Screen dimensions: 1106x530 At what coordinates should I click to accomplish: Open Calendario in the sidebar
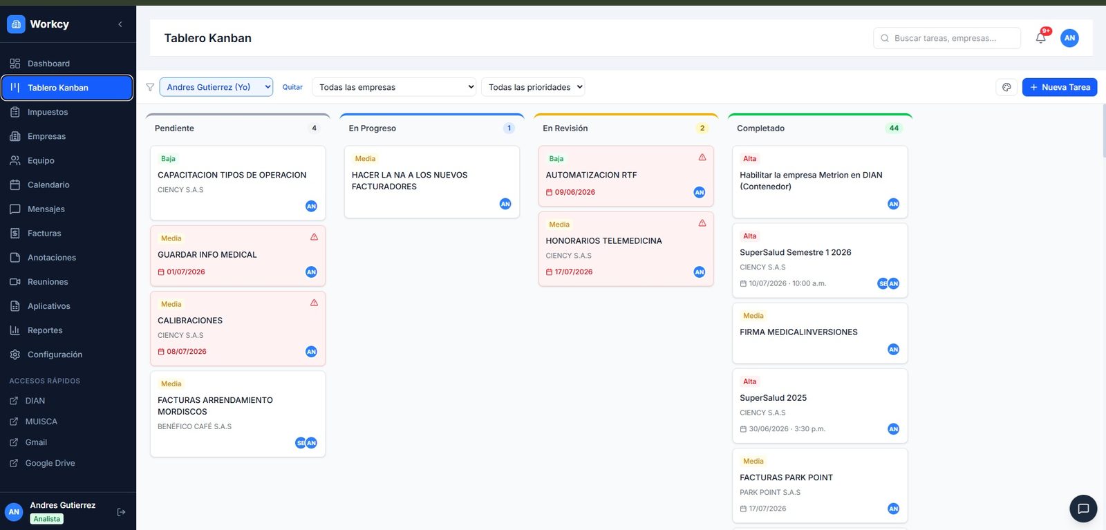point(67,184)
